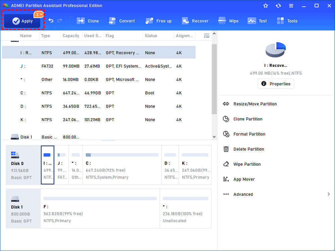Click the refresh icon in title bar
The image size is (335, 251).
point(278,6)
